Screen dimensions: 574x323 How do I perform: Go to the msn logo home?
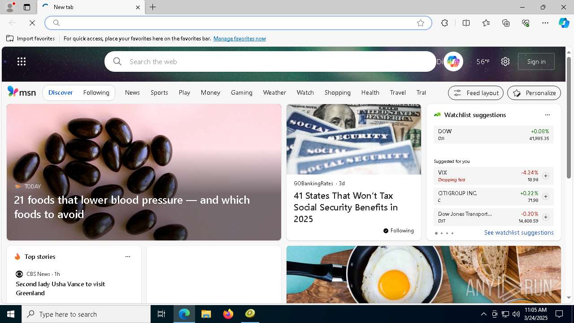pyautogui.click(x=22, y=92)
